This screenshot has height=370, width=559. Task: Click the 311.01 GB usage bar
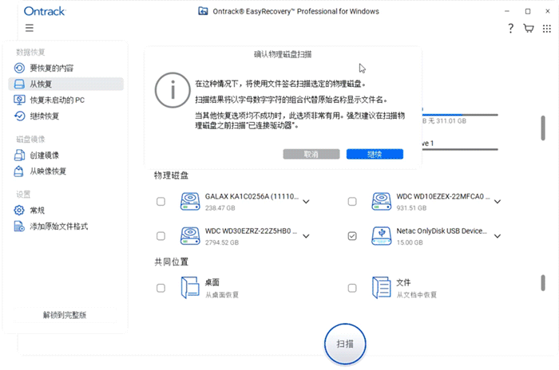tap(460, 115)
